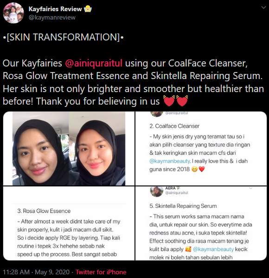Click @kaymanbeauty mention in the cleanser screenshot
Image resolution: width=269 pixels, height=278 pixels.
pyautogui.click(x=170, y=161)
